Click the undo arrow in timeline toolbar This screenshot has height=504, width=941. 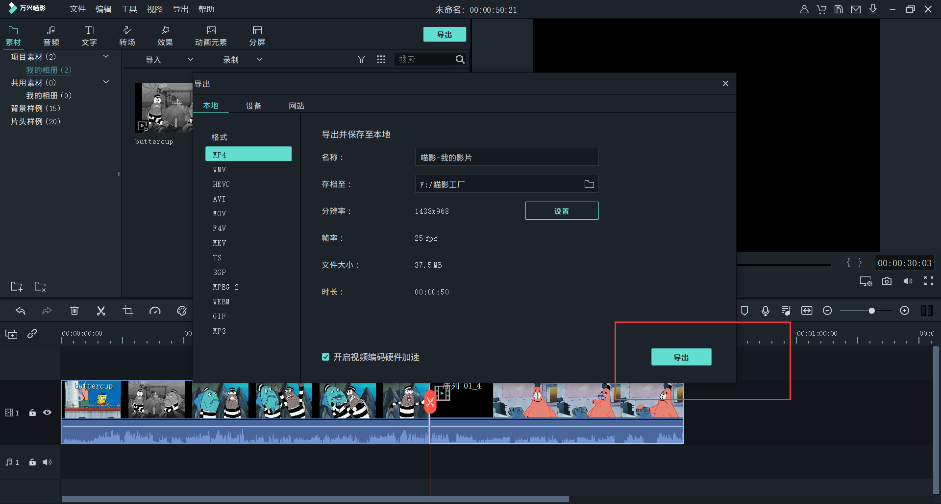(x=21, y=311)
